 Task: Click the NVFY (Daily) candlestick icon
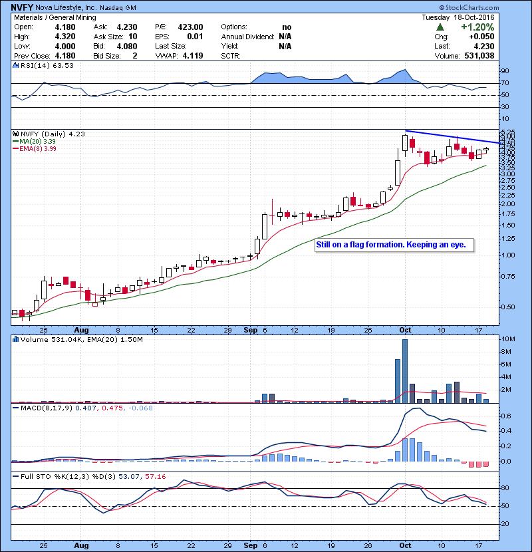click(15, 134)
